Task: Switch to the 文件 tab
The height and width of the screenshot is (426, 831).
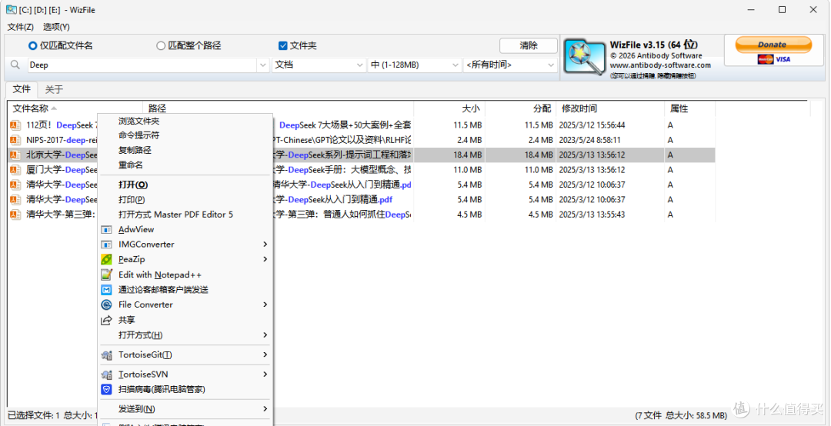Action: pyautogui.click(x=22, y=89)
